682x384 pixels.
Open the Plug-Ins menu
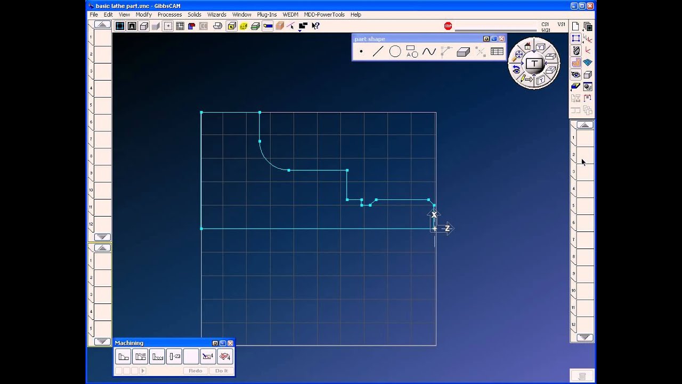pos(267,14)
